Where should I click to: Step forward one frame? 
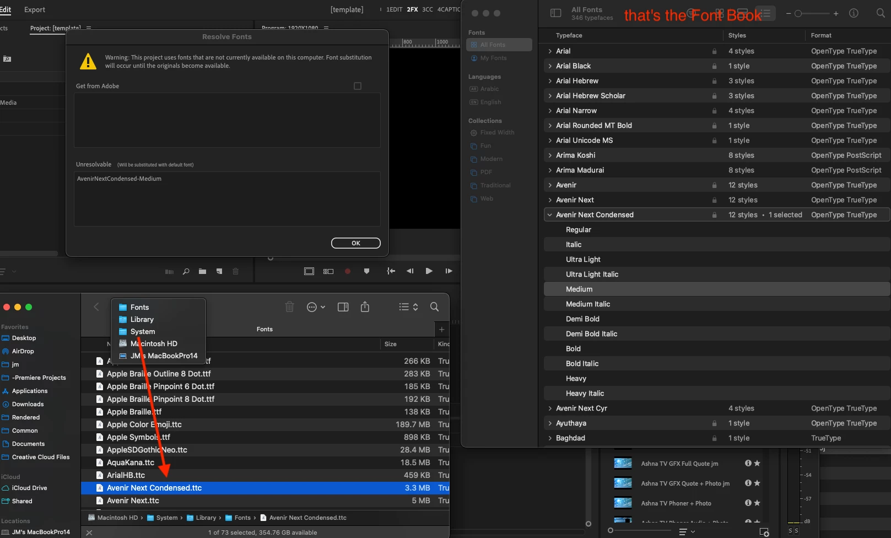[x=449, y=271]
